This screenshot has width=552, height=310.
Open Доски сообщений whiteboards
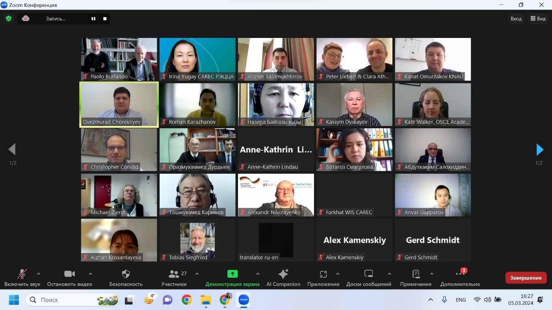(x=368, y=278)
